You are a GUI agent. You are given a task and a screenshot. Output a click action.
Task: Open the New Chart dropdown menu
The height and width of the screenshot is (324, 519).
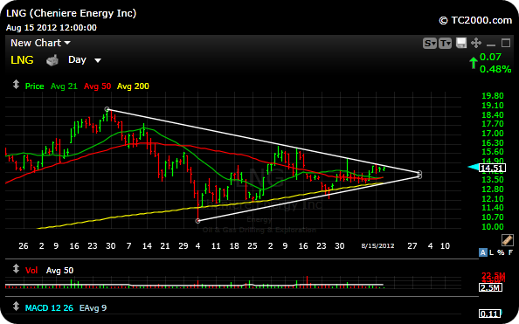40,43
